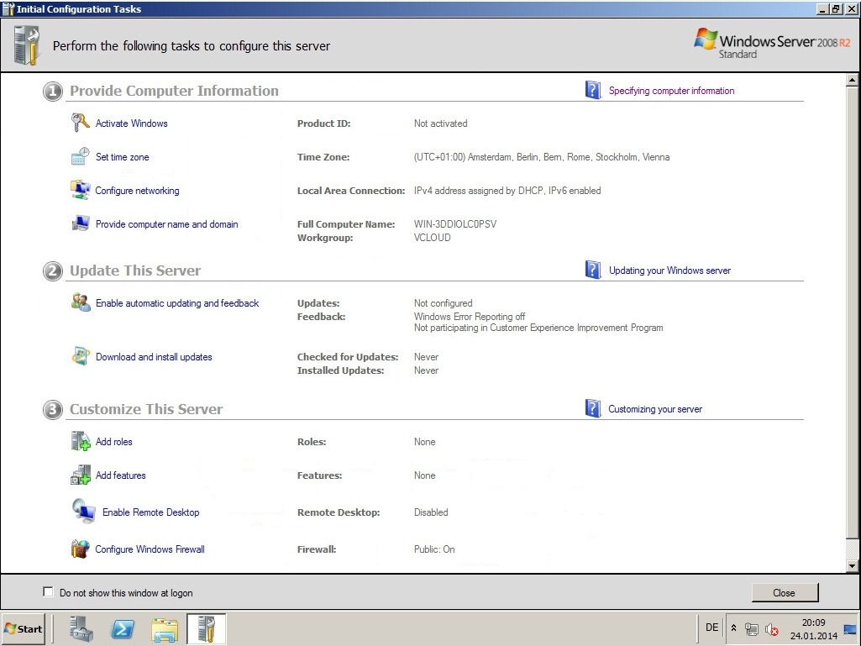
Task: Click the Configure Windows Firewall icon
Action: (80, 549)
